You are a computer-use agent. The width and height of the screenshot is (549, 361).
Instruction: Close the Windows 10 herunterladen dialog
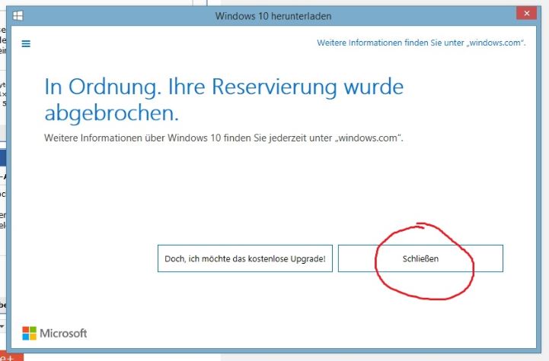click(526, 13)
